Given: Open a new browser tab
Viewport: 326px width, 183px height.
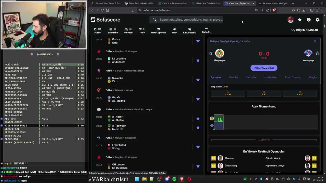Looking at the screenshot, I should pyautogui.click(x=293, y=3).
